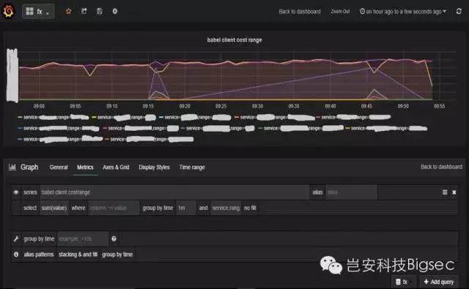Screen dimensions: 469x289
Task: Open dashboard settings gear icon
Action: (115, 12)
